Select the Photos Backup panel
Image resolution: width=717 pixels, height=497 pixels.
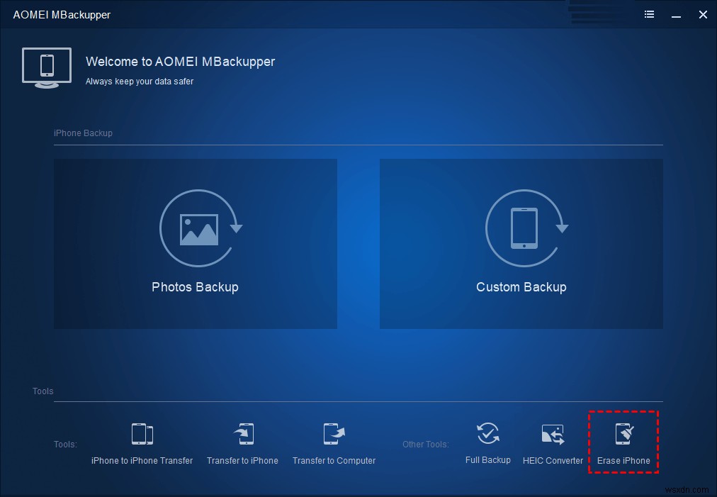(x=196, y=243)
